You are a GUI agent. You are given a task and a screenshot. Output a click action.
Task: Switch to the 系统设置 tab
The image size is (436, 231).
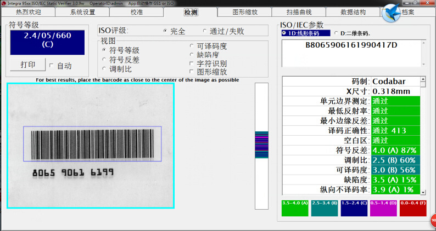click(82, 12)
